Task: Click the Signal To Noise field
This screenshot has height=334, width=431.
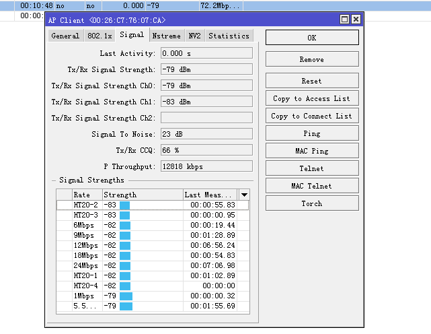Action: tap(206, 134)
